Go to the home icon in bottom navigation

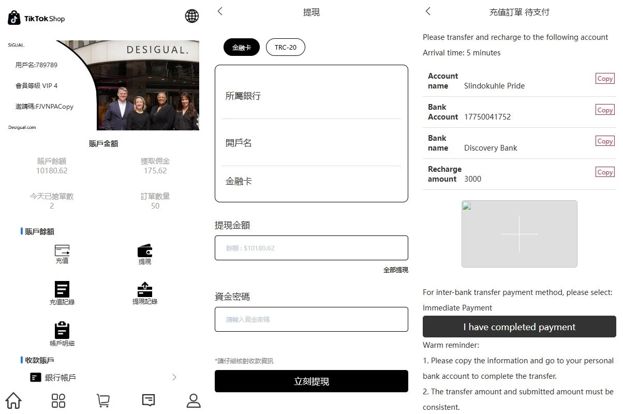click(x=13, y=400)
